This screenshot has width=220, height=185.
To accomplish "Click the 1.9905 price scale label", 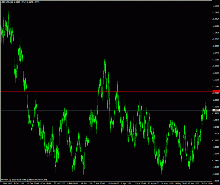I will pos(216,113).
